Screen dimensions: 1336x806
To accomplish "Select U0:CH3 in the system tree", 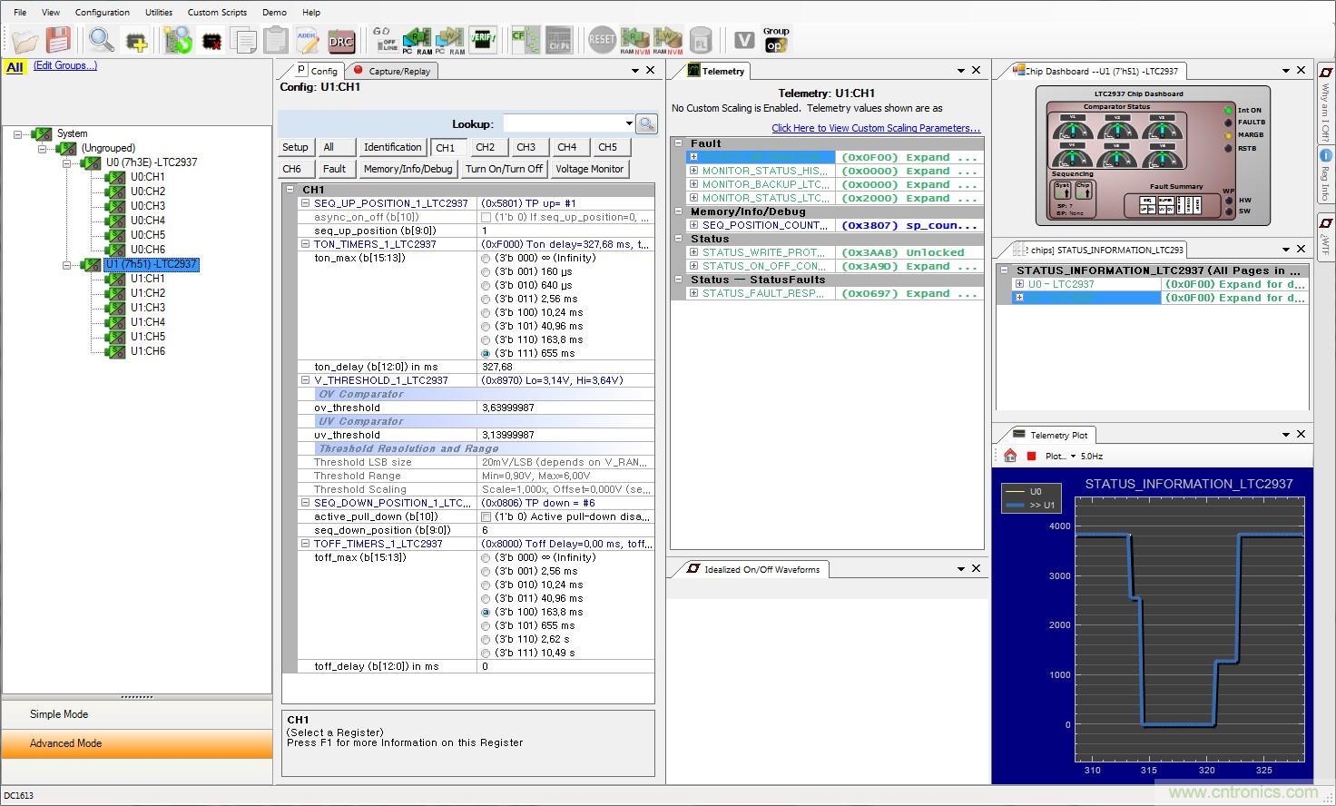I will [147, 206].
